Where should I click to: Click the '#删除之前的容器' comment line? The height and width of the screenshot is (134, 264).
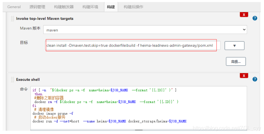(x=49, y=98)
